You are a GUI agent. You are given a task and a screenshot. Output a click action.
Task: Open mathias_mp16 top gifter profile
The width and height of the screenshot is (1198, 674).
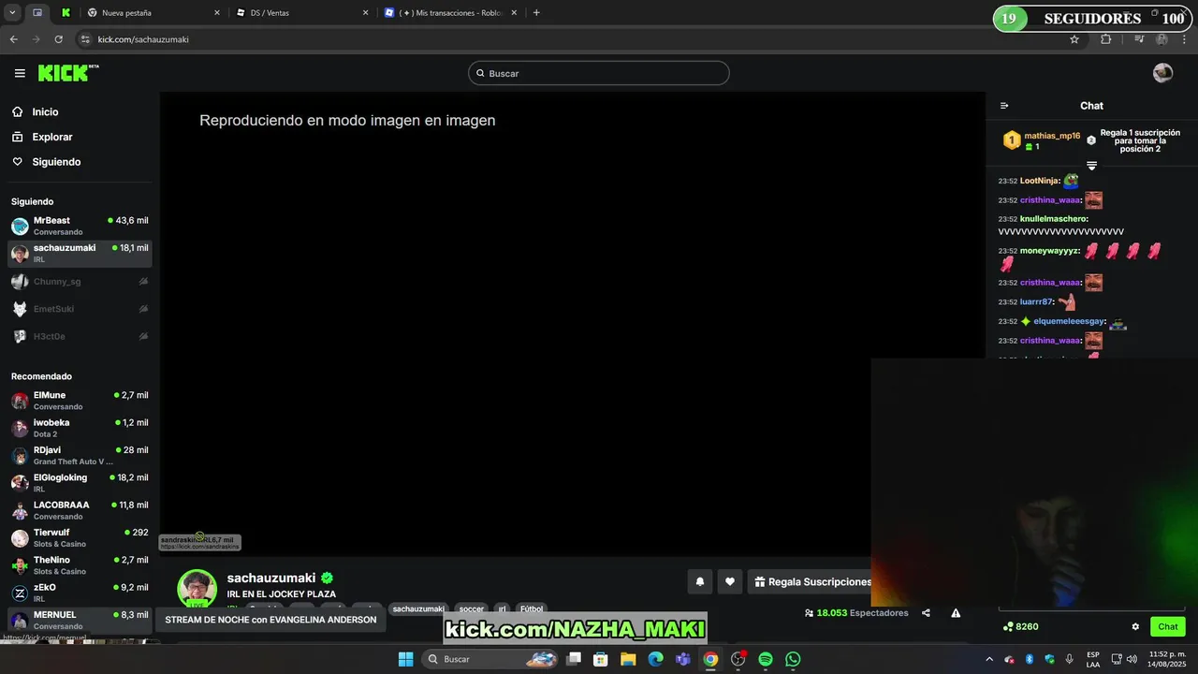(x=1052, y=136)
